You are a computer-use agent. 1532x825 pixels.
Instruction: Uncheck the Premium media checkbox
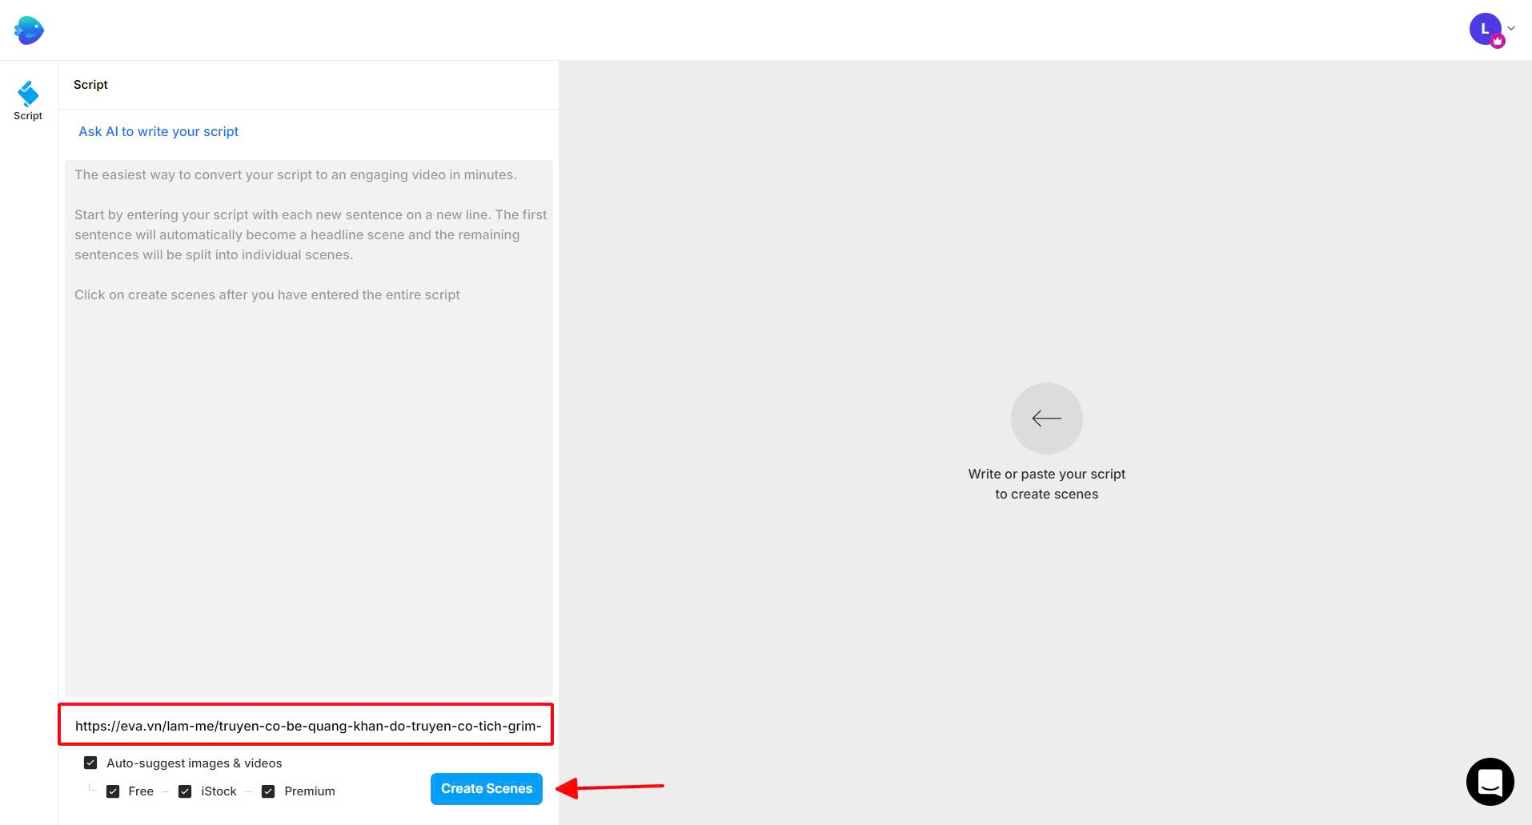(x=268, y=791)
